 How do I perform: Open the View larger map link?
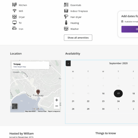coord(20,67)
